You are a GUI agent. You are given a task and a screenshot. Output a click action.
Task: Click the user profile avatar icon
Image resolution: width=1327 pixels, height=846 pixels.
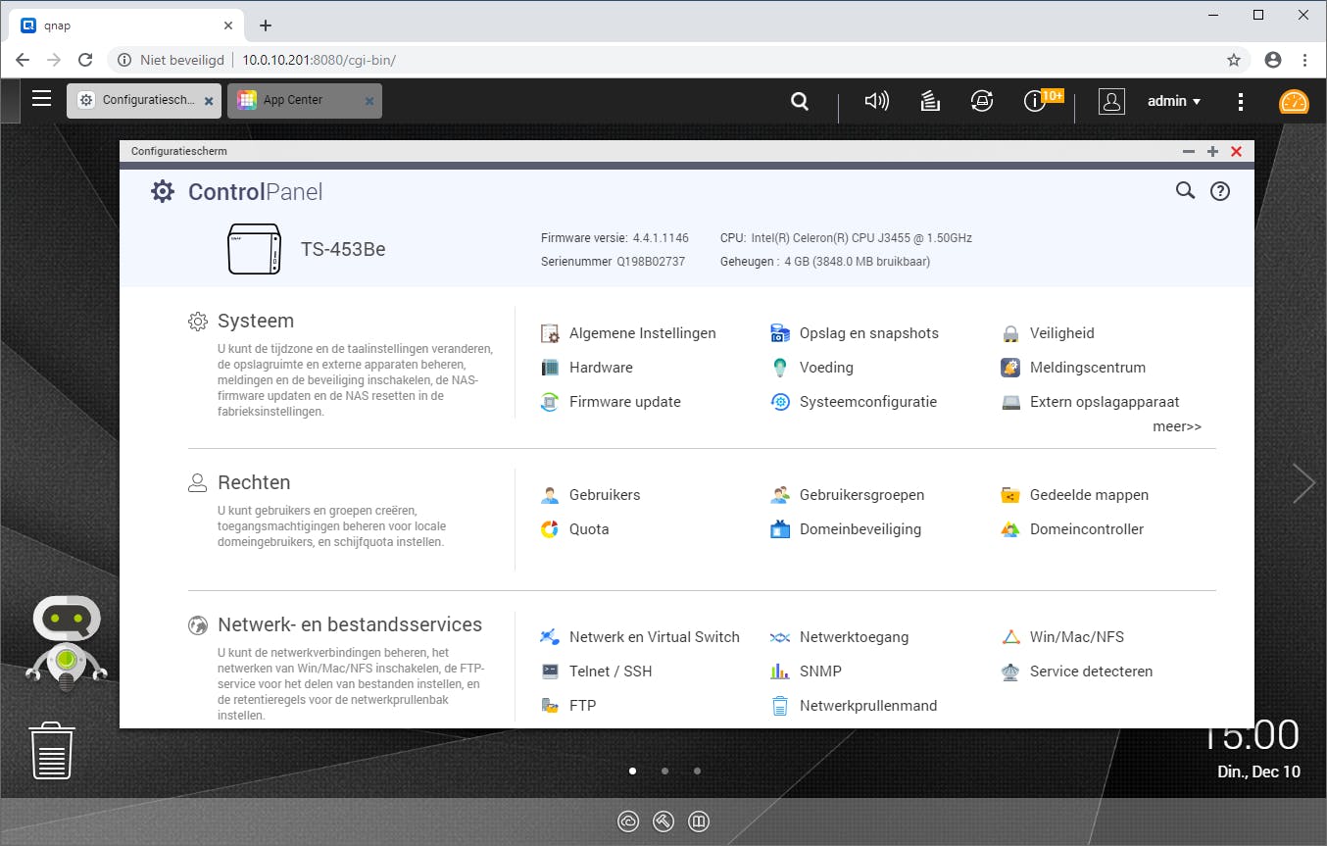coord(1111,101)
